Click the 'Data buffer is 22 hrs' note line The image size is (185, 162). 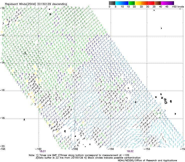click(x=88, y=158)
